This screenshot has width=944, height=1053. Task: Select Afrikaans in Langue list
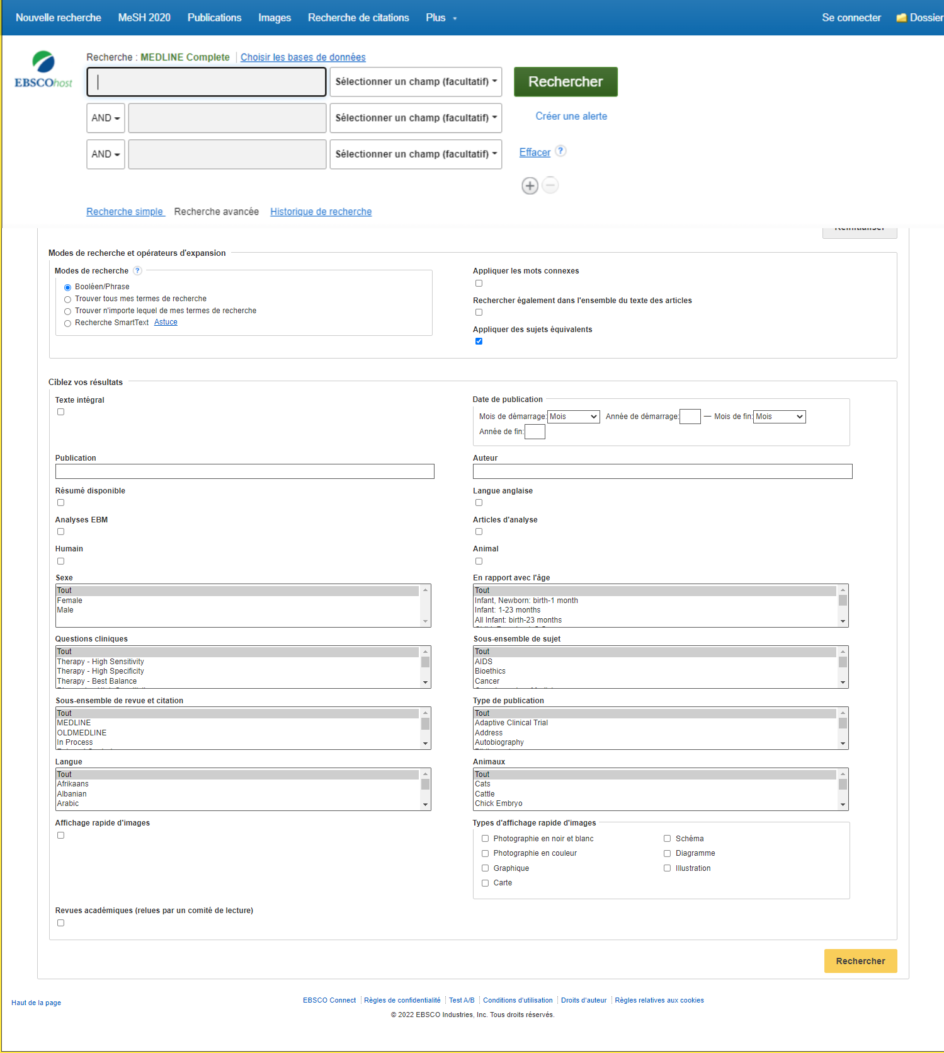[237, 784]
